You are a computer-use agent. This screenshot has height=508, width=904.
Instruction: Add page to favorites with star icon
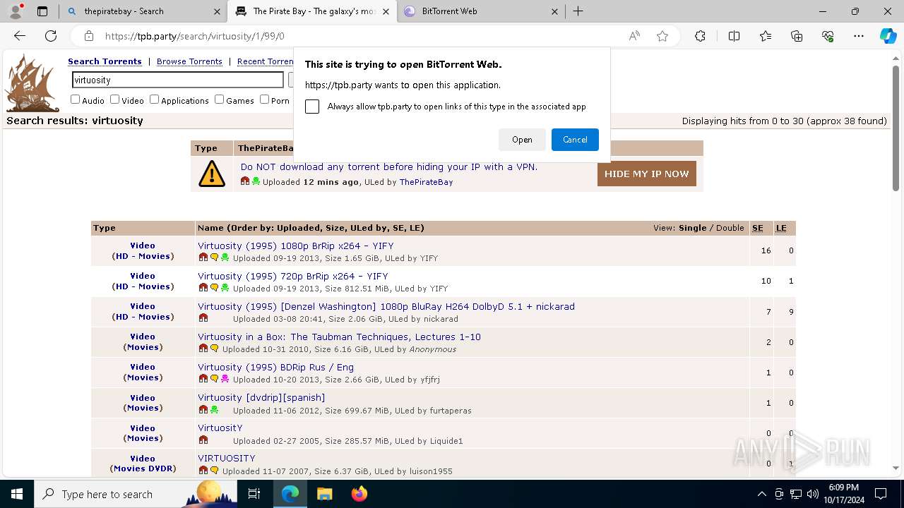click(662, 36)
